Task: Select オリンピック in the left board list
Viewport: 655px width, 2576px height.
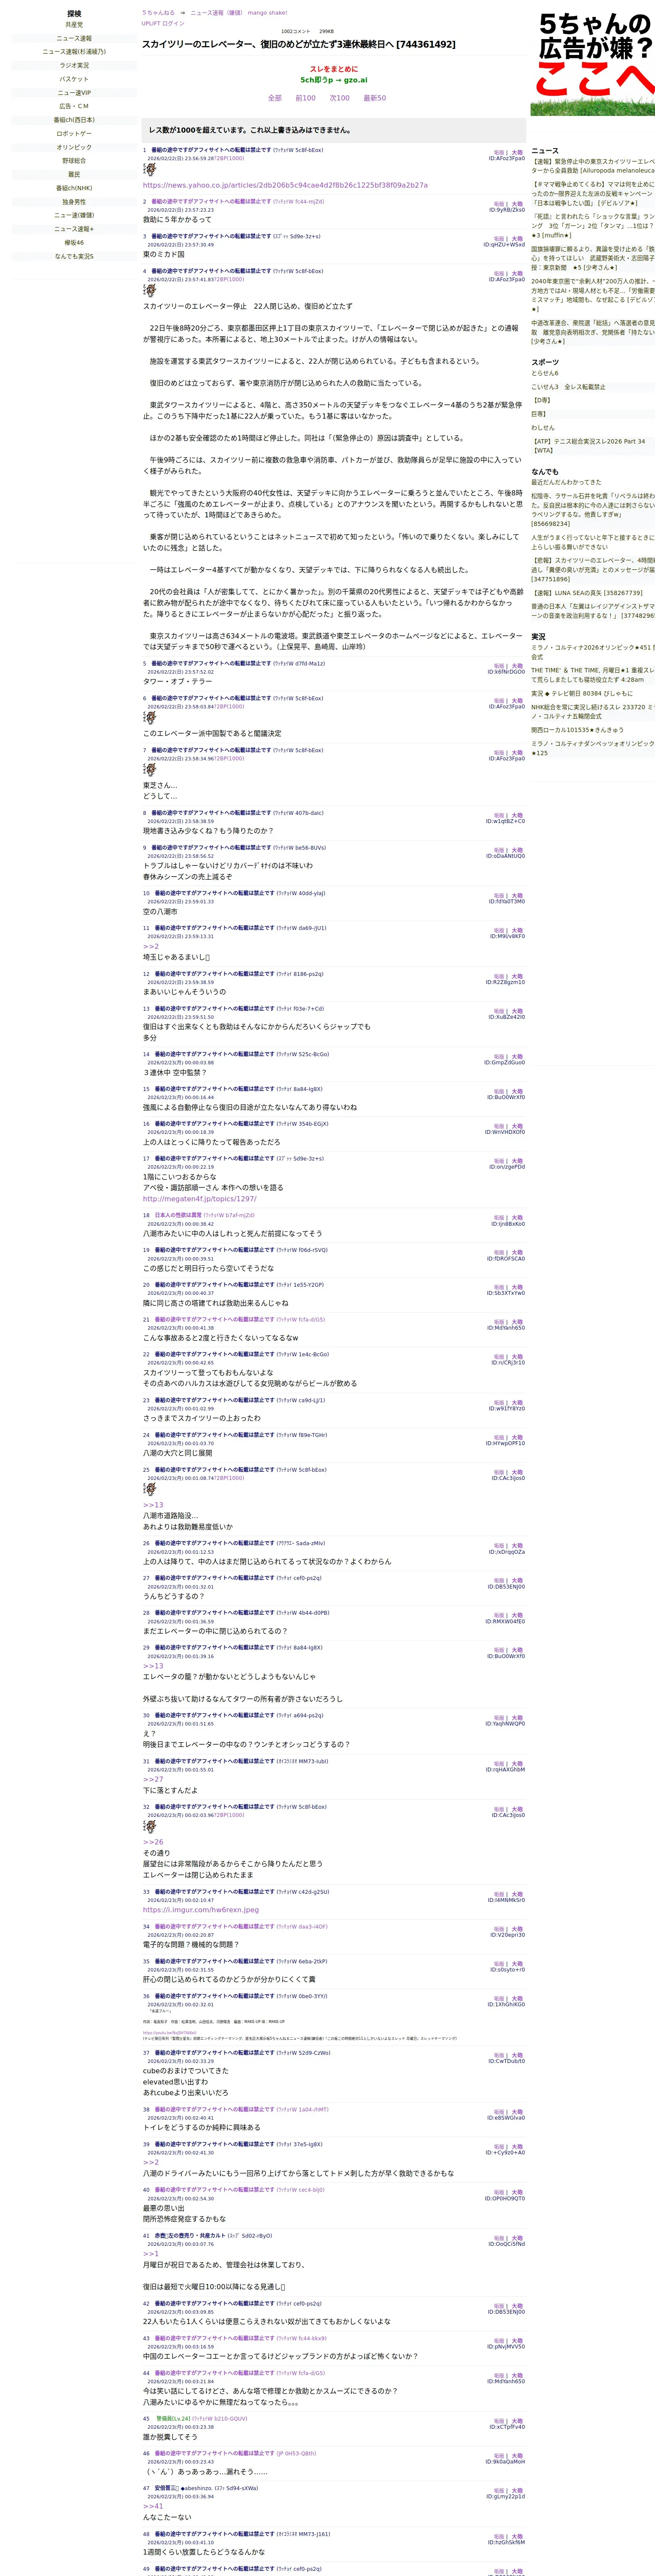Action: click(x=74, y=147)
